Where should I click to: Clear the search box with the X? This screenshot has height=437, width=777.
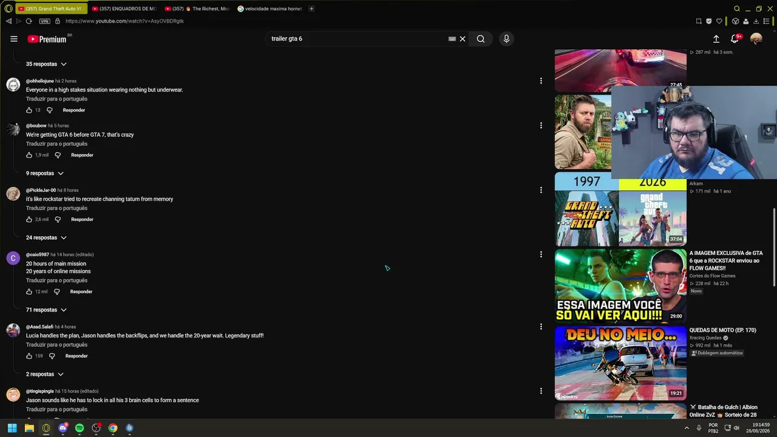coord(463,39)
